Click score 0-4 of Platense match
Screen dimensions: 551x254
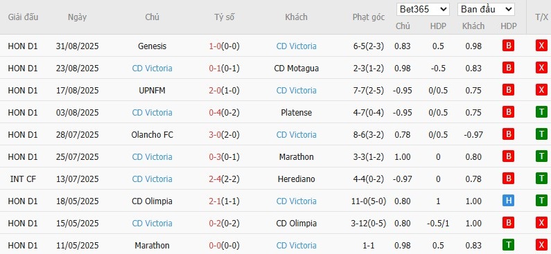click(215, 112)
